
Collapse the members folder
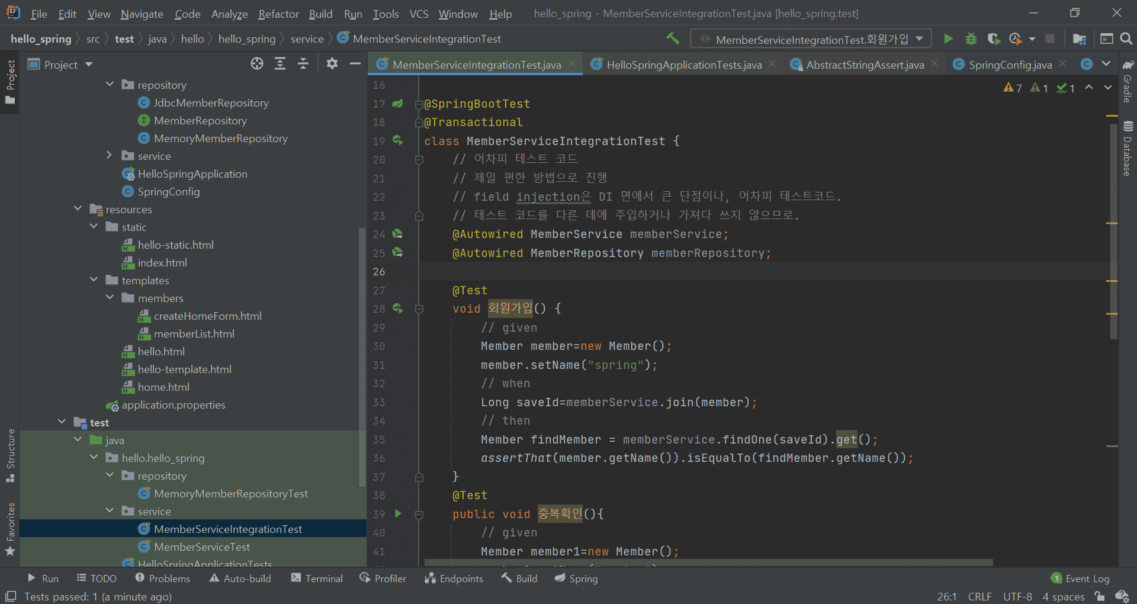point(110,297)
